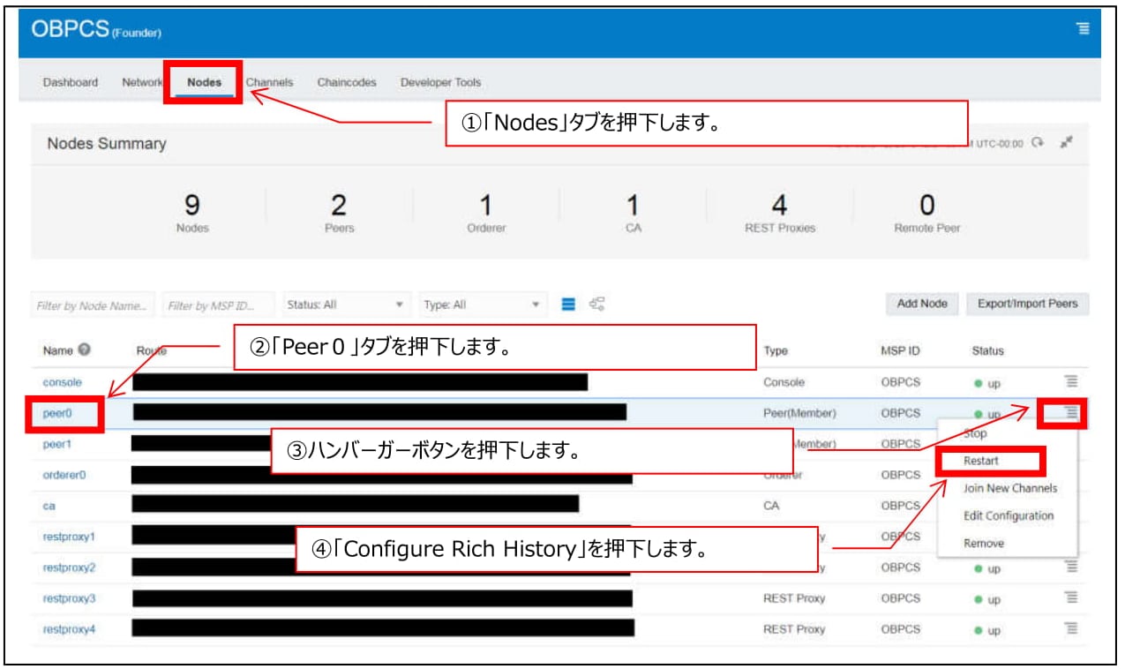Switch to the list view icon
The height and width of the screenshot is (669, 1125).
(569, 304)
